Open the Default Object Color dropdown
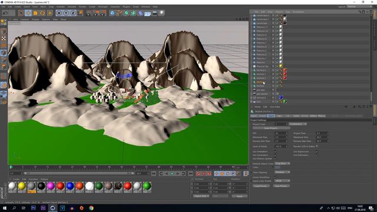This screenshot has width=377, height=212. pos(282,164)
